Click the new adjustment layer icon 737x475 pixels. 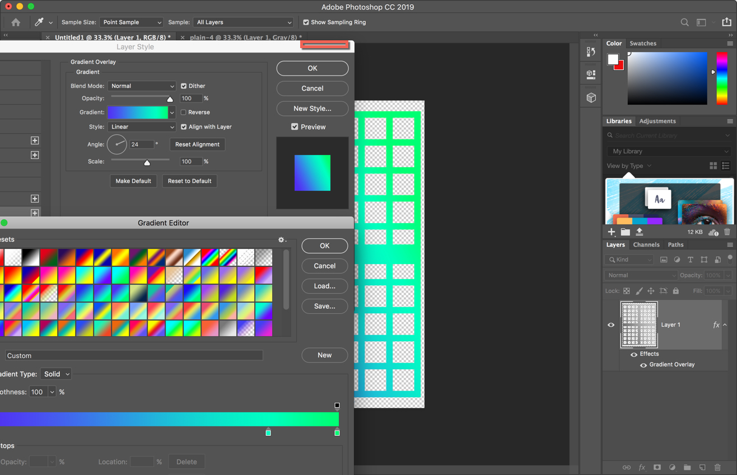(672, 467)
